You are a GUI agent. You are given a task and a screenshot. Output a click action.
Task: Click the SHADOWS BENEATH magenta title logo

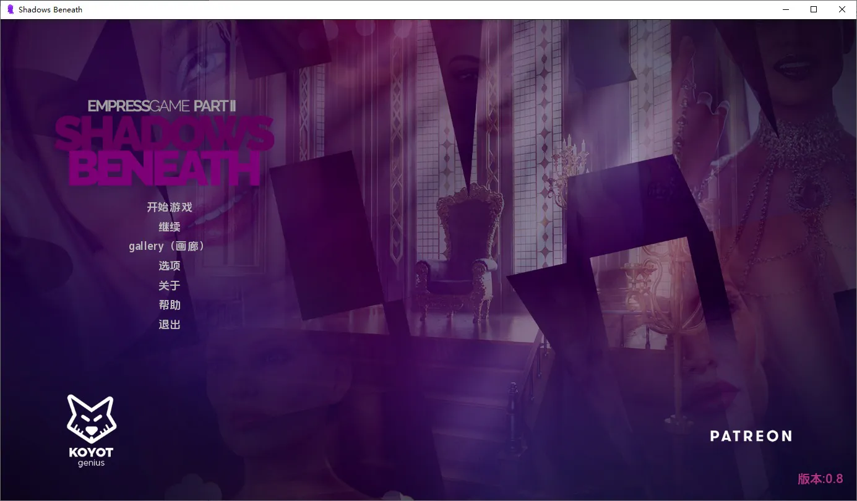pyautogui.click(x=165, y=152)
